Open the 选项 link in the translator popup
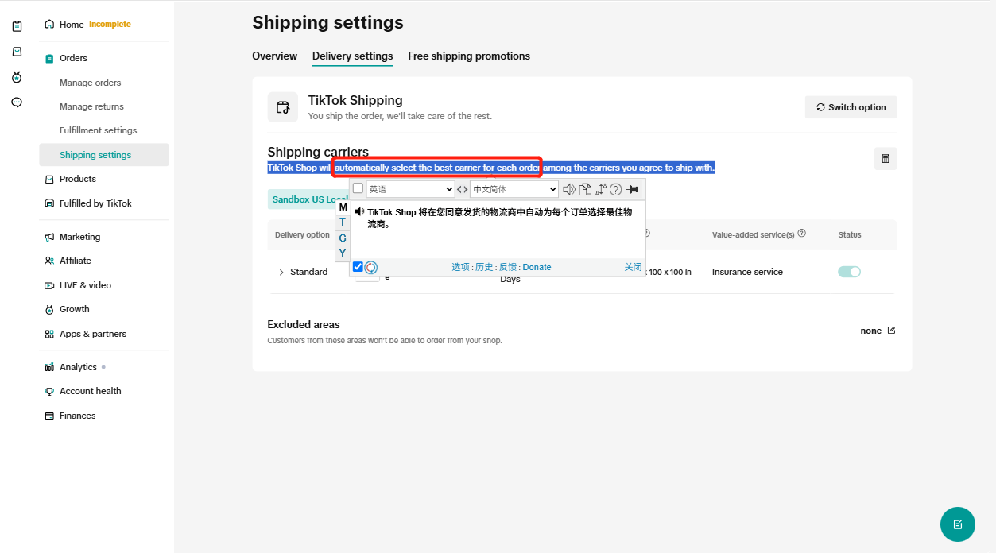Viewport: 996px width, 553px height. [x=460, y=267]
